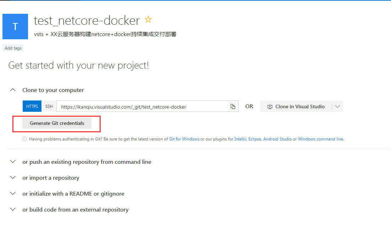
Task: Select the HTTPS protocol tab
Action: tap(32, 106)
